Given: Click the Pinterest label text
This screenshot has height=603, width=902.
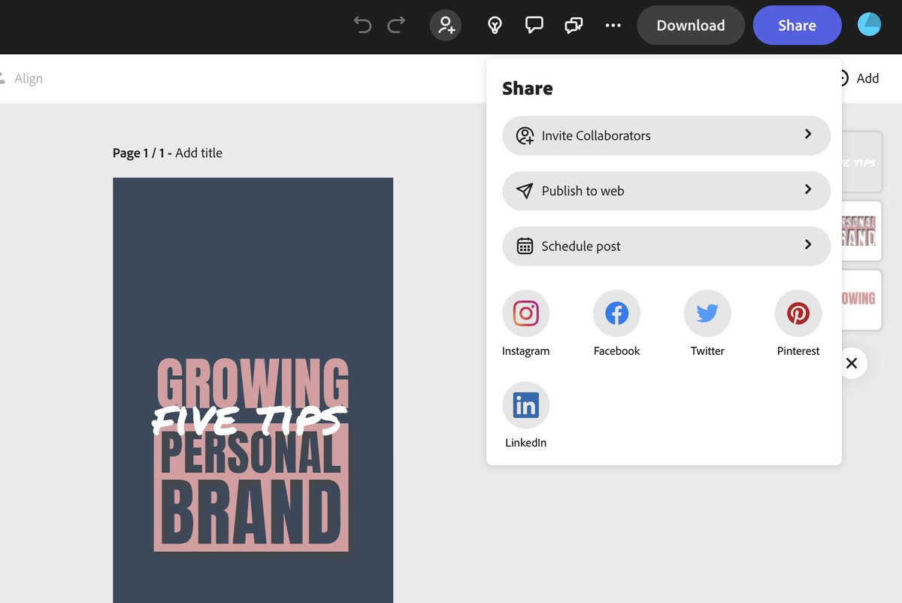Looking at the screenshot, I should (x=798, y=351).
